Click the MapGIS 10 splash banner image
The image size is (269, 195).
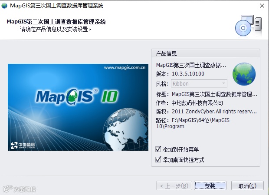click(x=78, y=107)
